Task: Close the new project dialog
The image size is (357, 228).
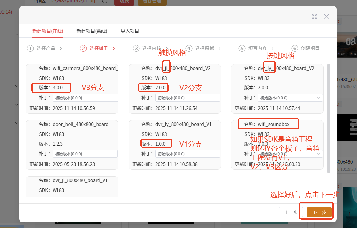Action: tap(326, 16)
